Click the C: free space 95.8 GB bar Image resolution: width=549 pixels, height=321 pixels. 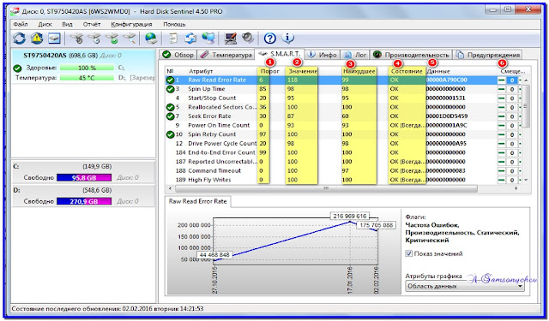(x=84, y=178)
